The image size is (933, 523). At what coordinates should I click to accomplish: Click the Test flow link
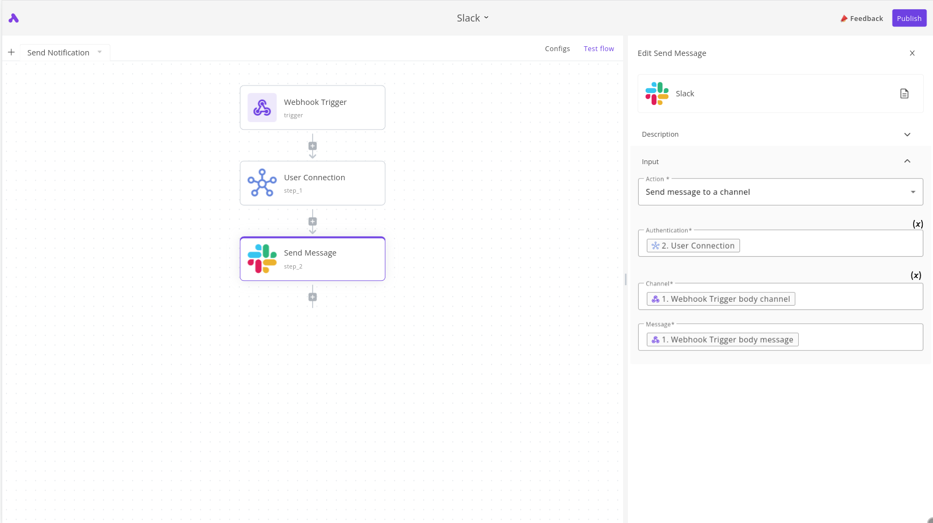[x=598, y=48]
